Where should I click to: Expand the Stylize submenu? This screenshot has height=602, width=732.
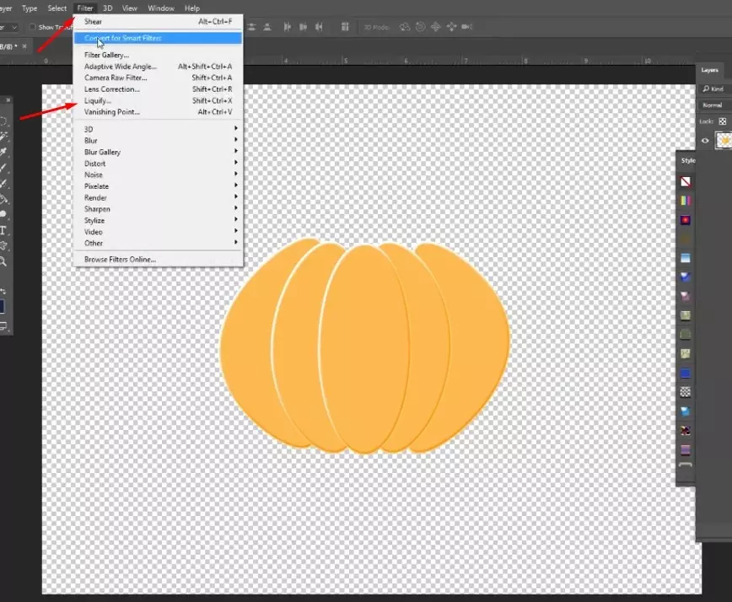click(158, 220)
